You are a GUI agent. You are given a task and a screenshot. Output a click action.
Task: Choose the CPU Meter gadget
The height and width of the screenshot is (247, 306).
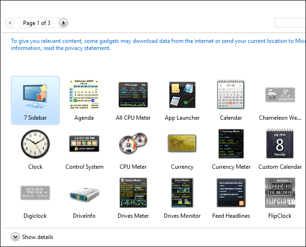[x=133, y=144]
